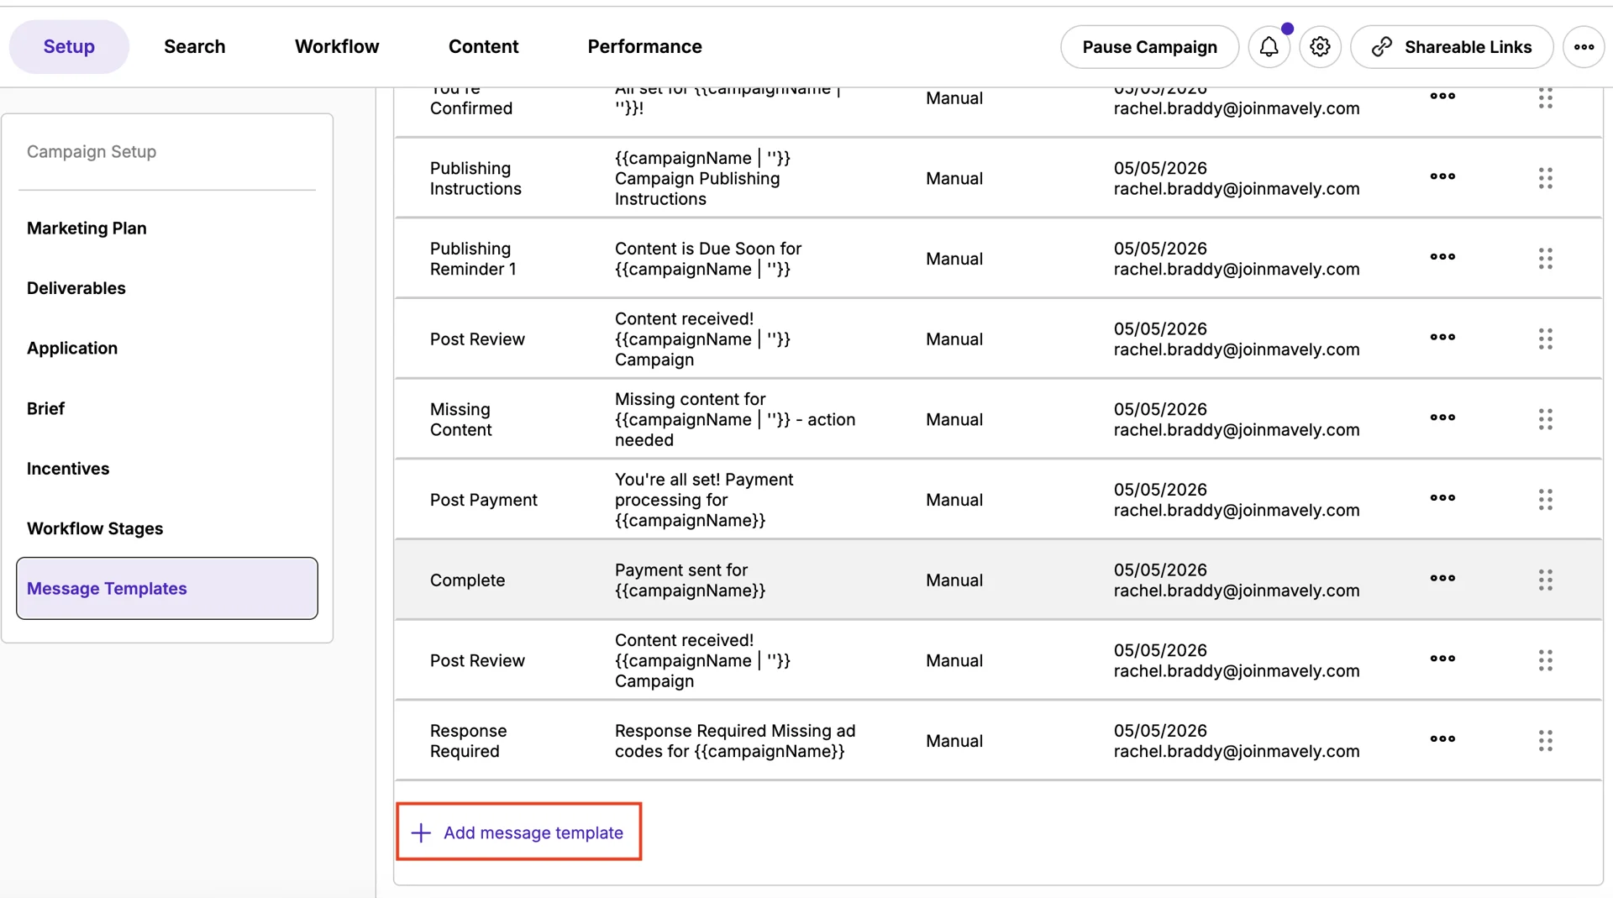This screenshot has height=898, width=1613.
Task: Click "Manual" in the Post Payment row
Action: (954, 500)
